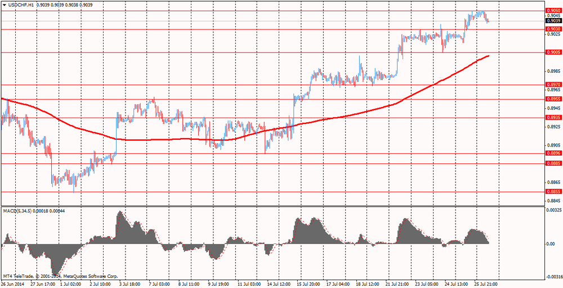563x288 pixels.
Task: Click the MT4 TeleTrade copyright text
Action: pos(60,276)
